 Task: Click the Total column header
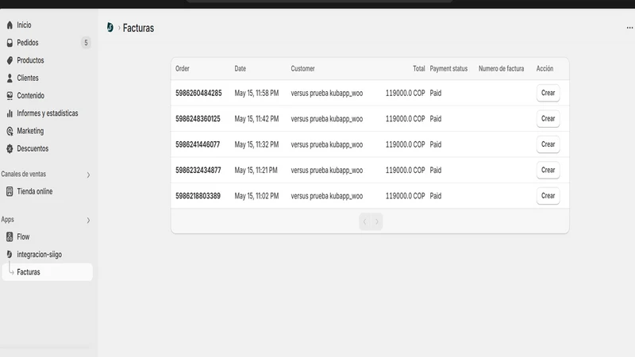tap(419, 69)
